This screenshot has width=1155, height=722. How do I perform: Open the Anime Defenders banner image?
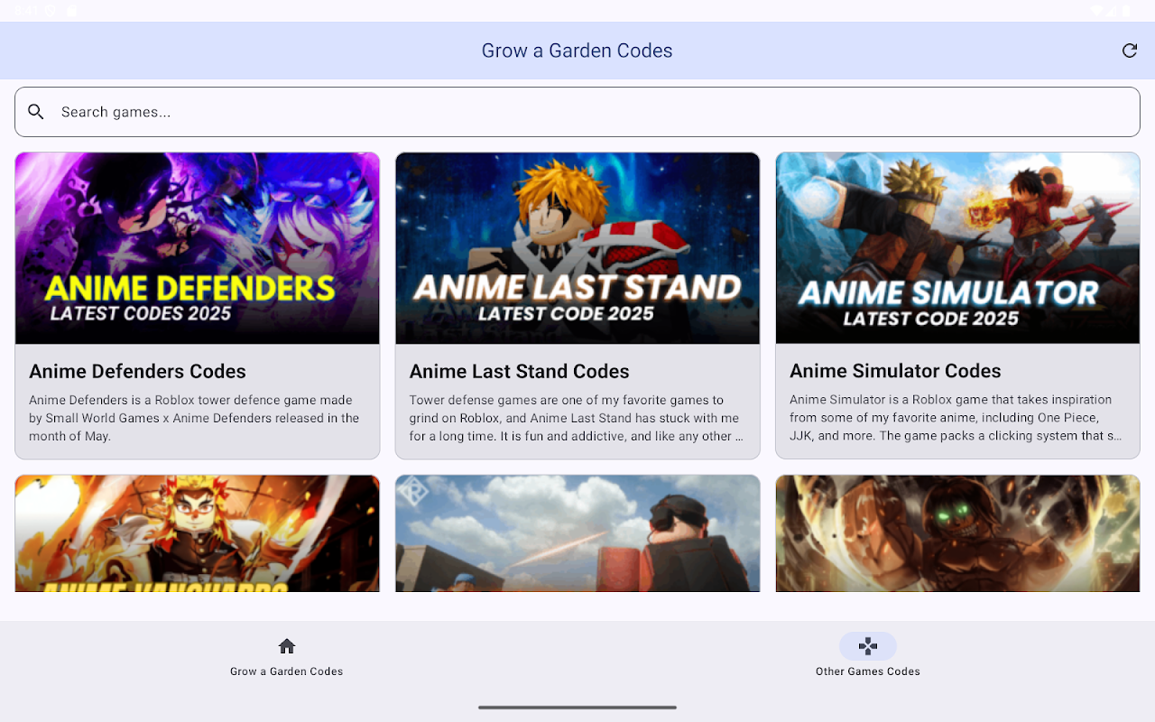(198, 248)
